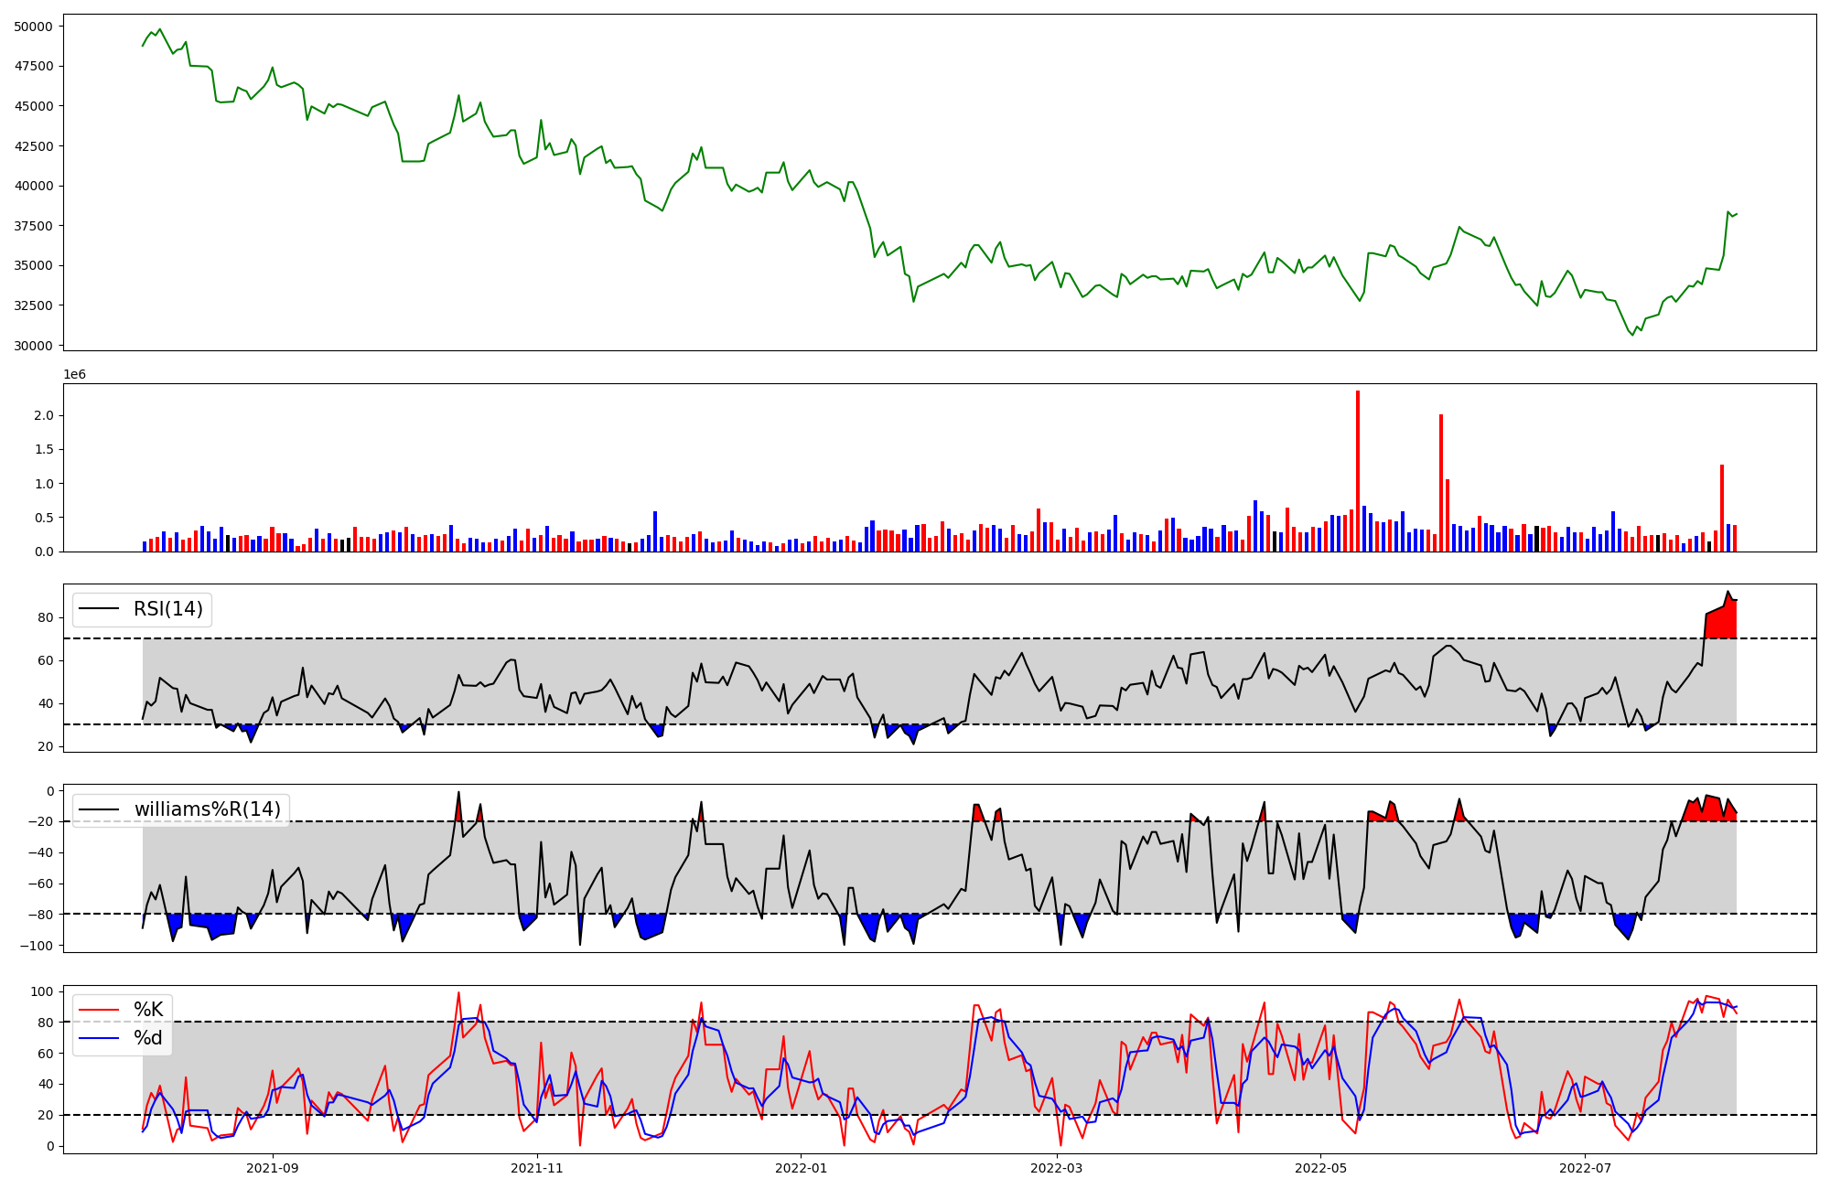Click the 2022-03 x-axis date label
Viewport: 1830px width, 1189px height.
1057,1168
